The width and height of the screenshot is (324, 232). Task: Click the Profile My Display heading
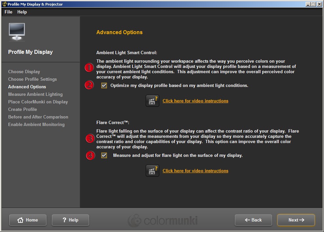[30, 52]
